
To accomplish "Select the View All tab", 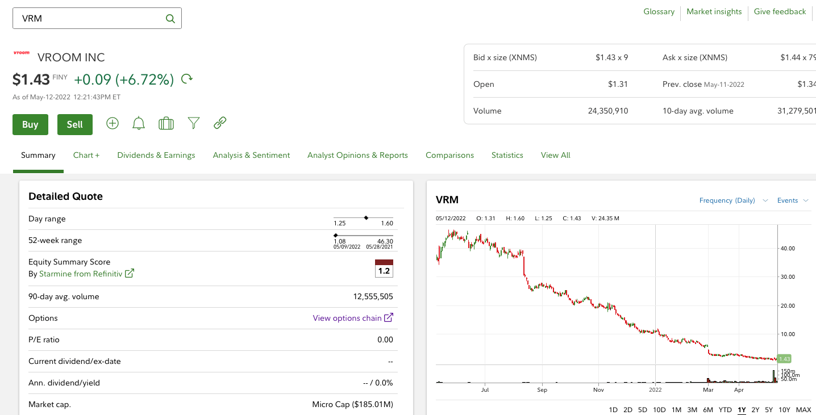I will (x=555, y=155).
